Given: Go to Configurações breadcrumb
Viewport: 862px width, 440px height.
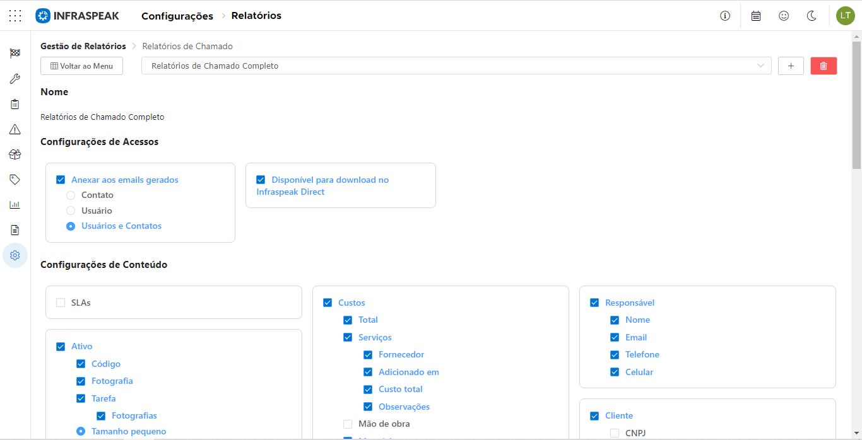Looking at the screenshot, I should [177, 16].
